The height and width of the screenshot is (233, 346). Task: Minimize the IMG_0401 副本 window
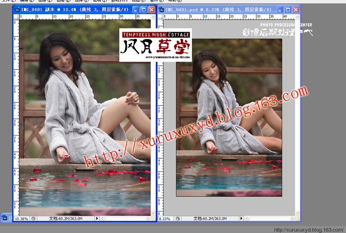click(x=136, y=10)
